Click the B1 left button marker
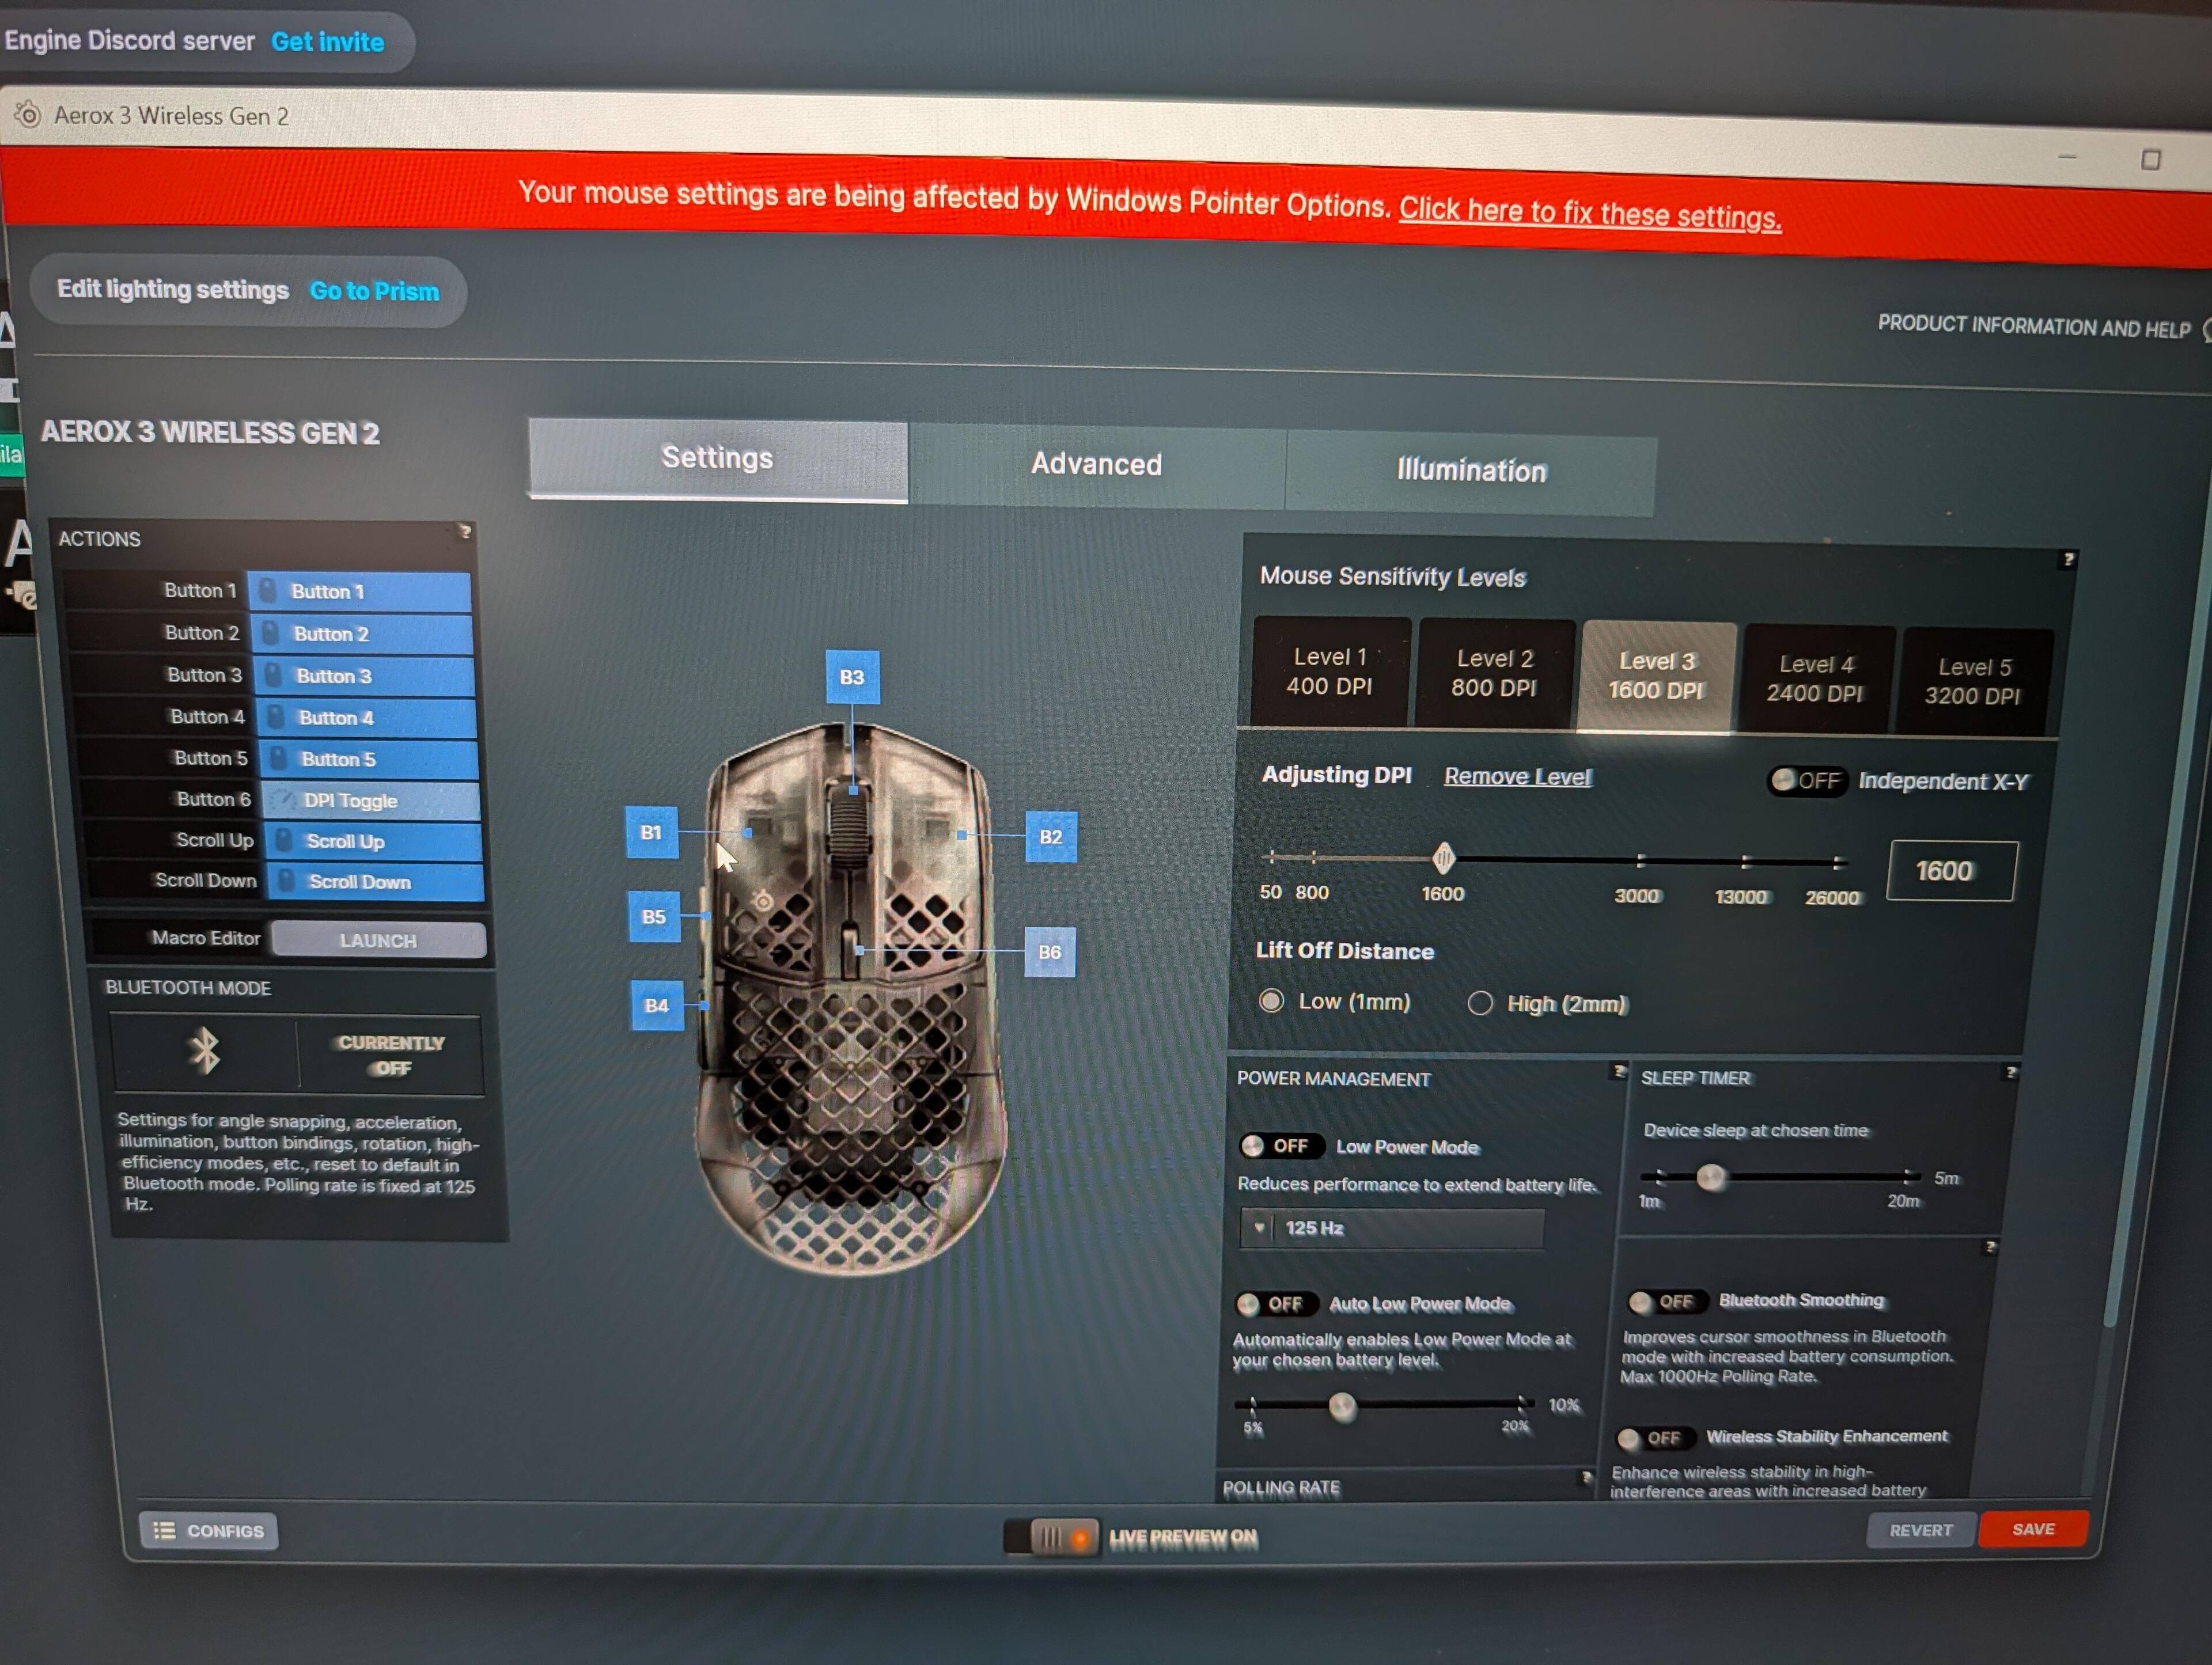Screen dimensions: 2212x1665 [x=651, y=832]
